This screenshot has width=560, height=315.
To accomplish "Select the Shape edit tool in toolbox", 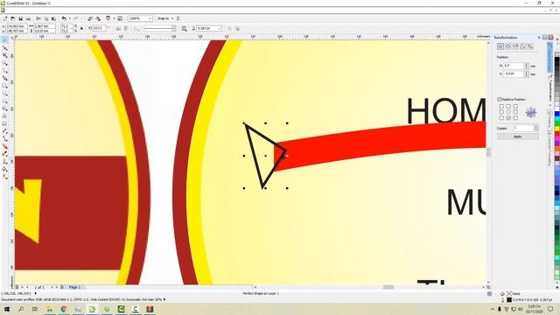I will (5, 48).
